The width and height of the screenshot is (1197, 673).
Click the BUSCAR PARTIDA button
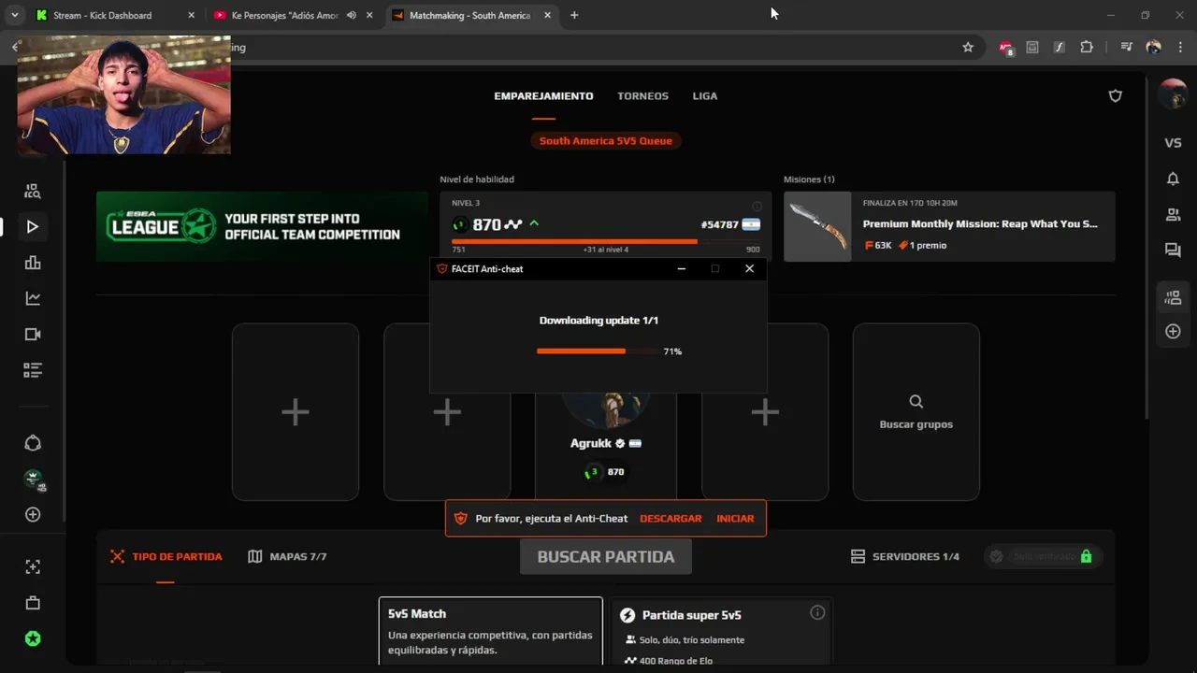tap(605, 556)
